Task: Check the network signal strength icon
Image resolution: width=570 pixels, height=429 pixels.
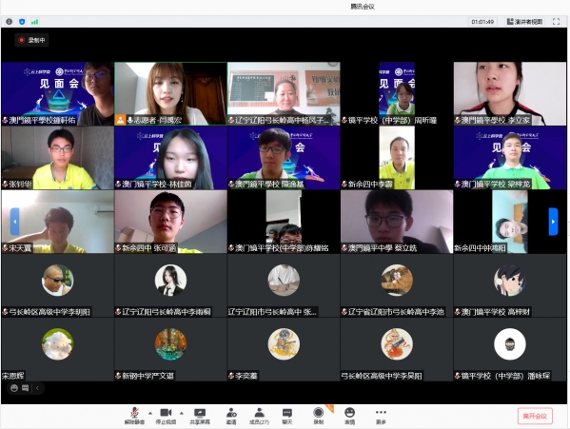Action: pos(34,22)
